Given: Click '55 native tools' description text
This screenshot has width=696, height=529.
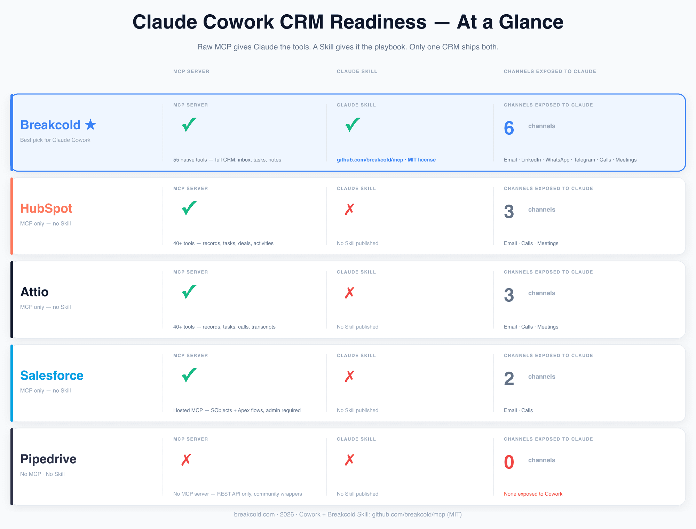Looking at the screenshot, I should pyautogui.click(x=227, y=160).
